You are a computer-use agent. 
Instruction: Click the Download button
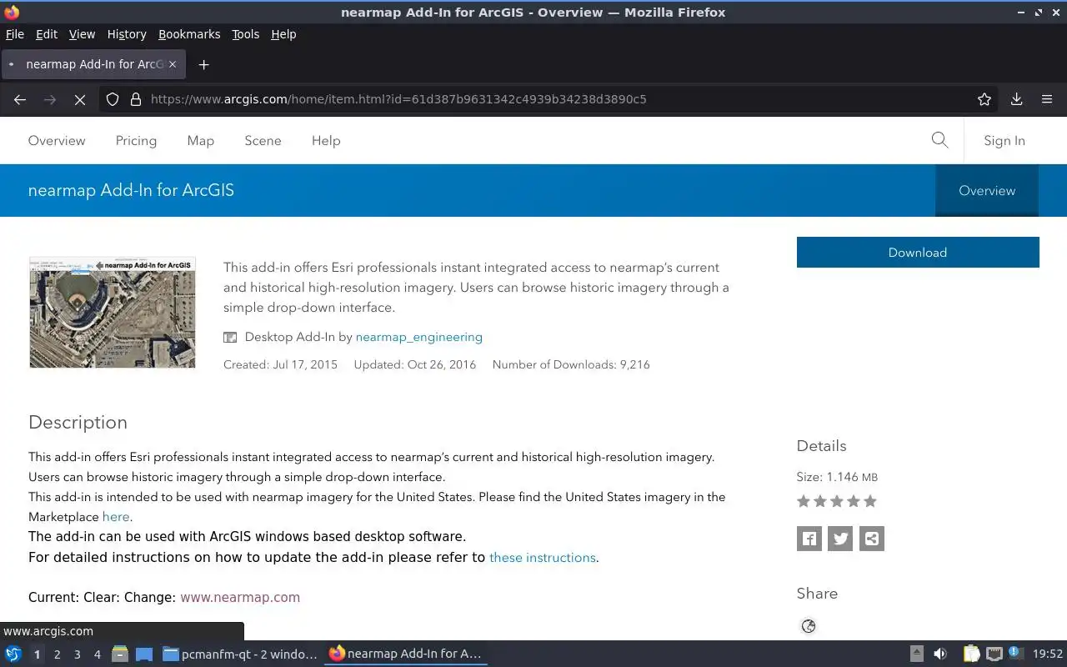pyautogui.click(x=918, y=253)
